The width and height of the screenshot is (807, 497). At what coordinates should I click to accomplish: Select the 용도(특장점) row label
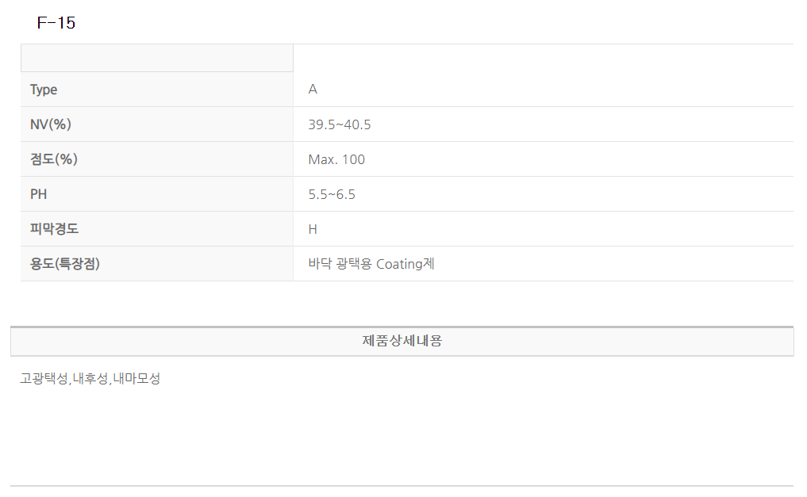tap(65, 264)
